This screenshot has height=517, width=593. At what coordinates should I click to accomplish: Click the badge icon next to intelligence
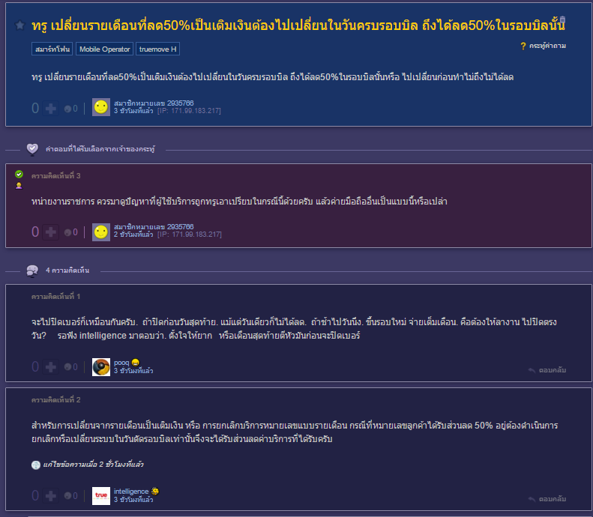coord(155,492)
